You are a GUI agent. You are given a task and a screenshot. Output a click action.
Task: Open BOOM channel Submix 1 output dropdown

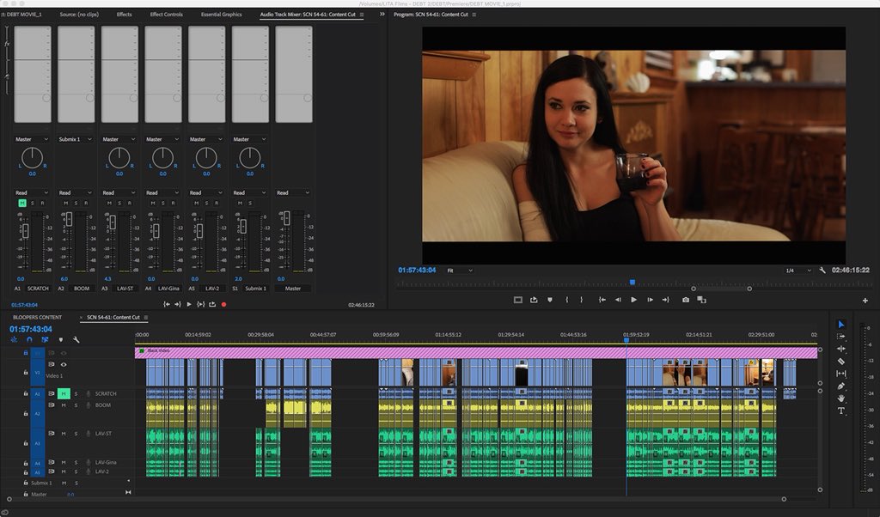(75, 139)
